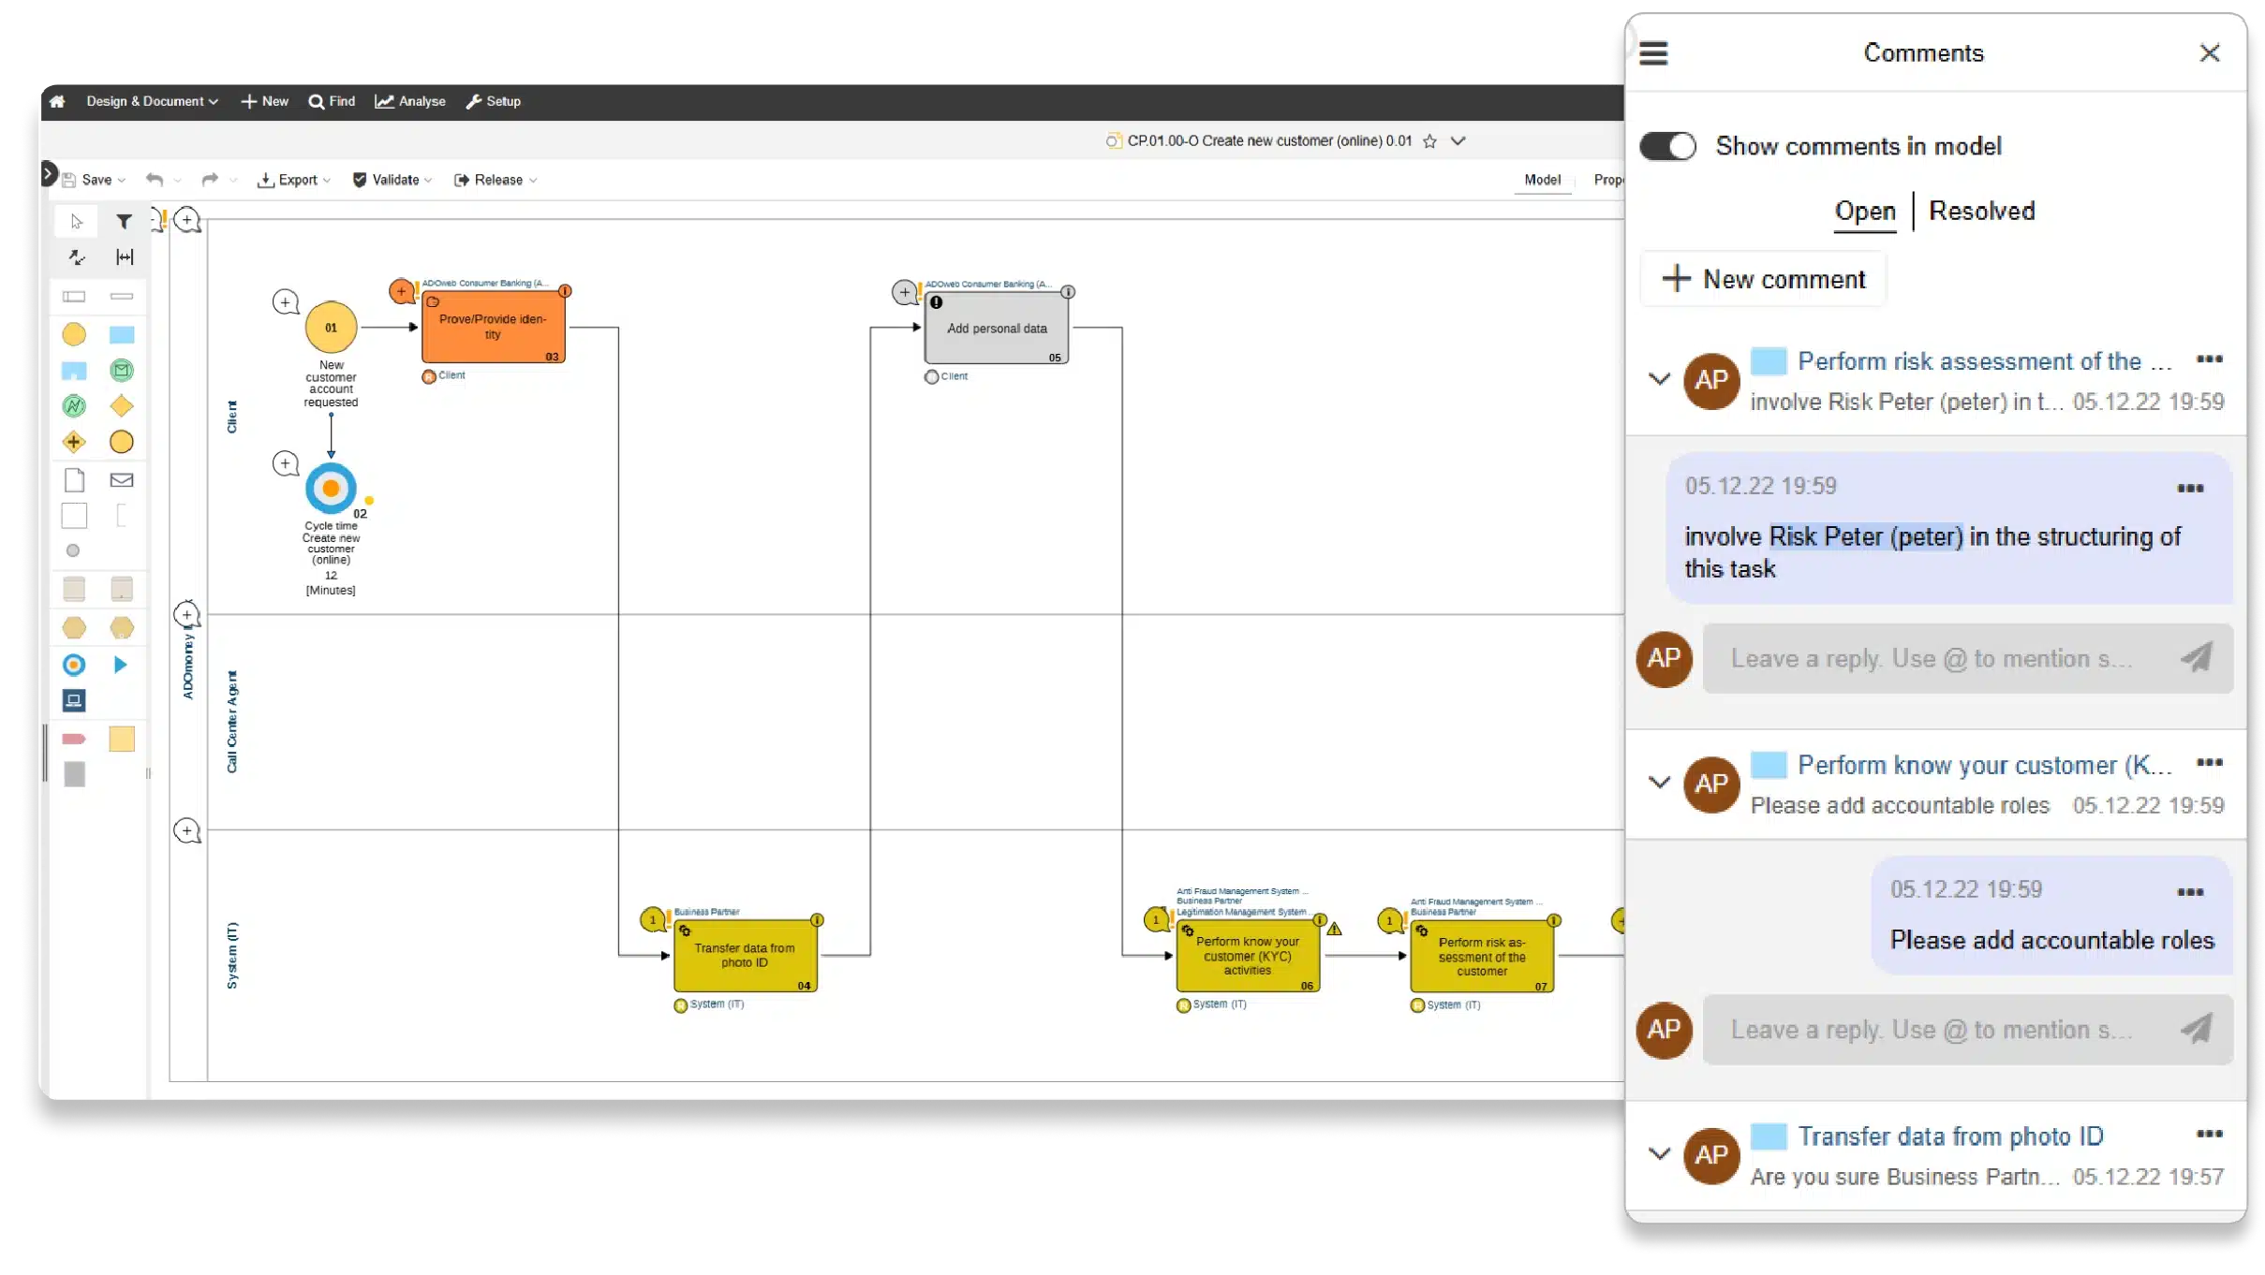Viewport: 2265px width, 1275px height.
Task: Click the Validate button in toolbar
Action: [x=392, y=180]
